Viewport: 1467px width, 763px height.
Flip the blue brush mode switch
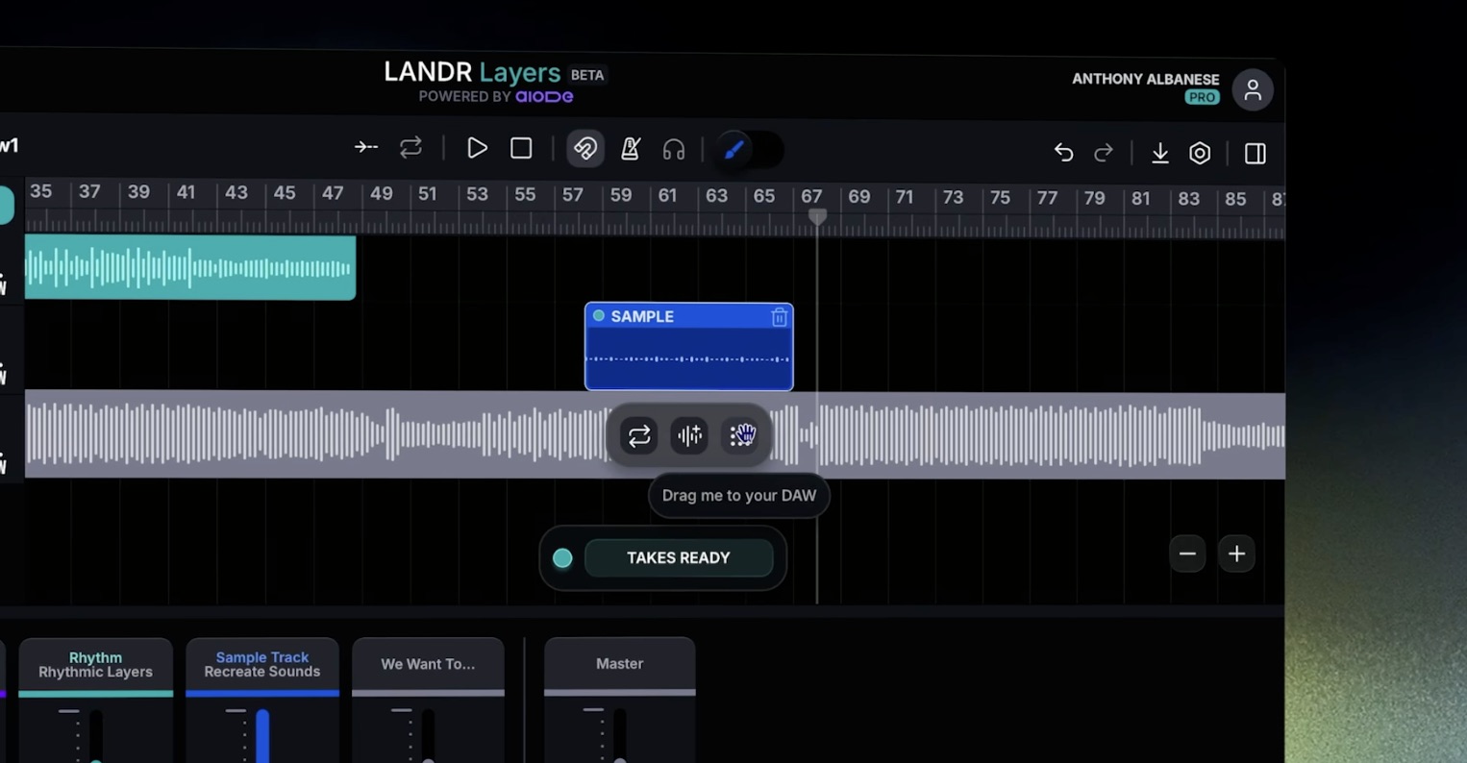pos(750,150)
